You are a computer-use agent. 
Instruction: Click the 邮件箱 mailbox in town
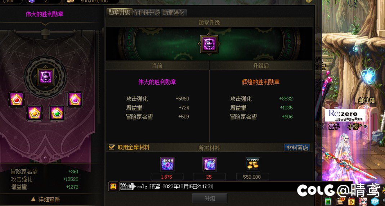coord(366,100)
